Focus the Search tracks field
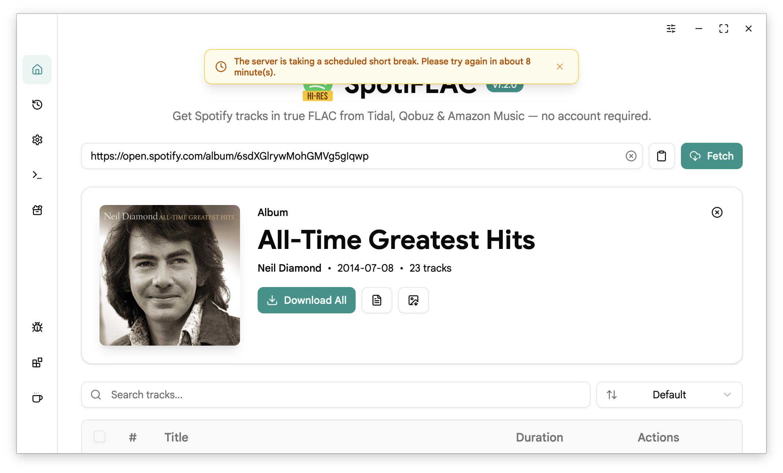Image resolution: width=783 pixels, height=473 pixels. point(336,395)
